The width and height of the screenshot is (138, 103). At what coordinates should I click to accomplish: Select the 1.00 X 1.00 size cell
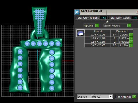pos(98,35)
